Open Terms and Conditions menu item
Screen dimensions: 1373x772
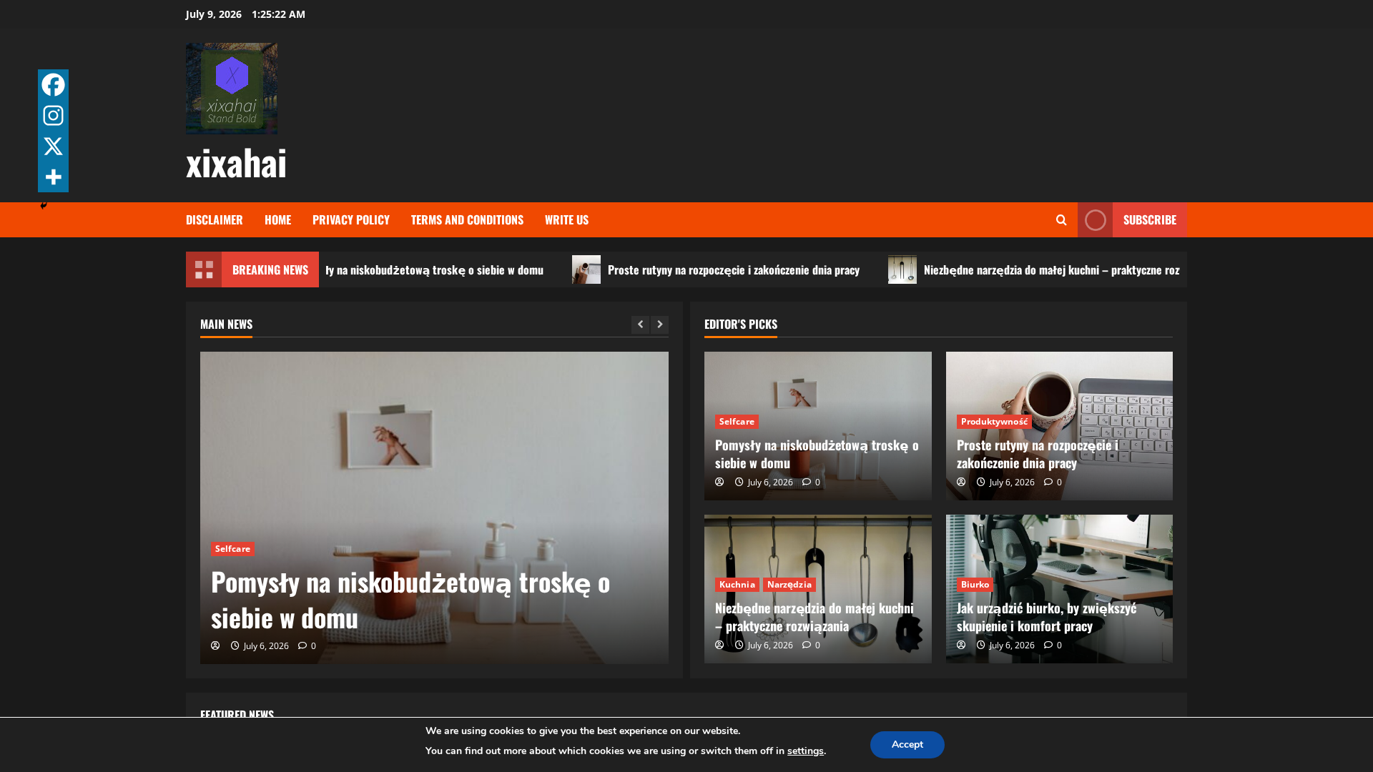click(467, 220)
